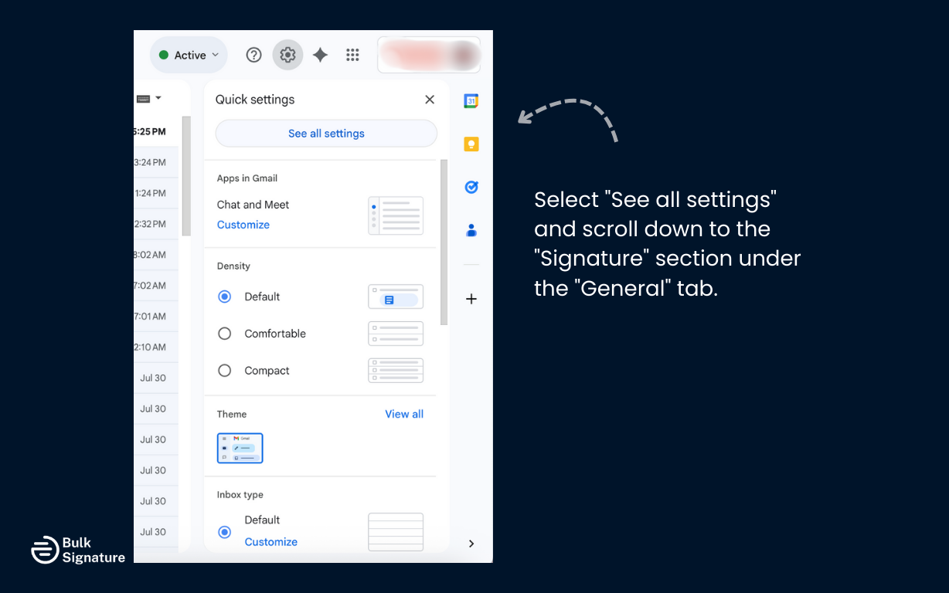Customize Chat and Meet apps

243,224
